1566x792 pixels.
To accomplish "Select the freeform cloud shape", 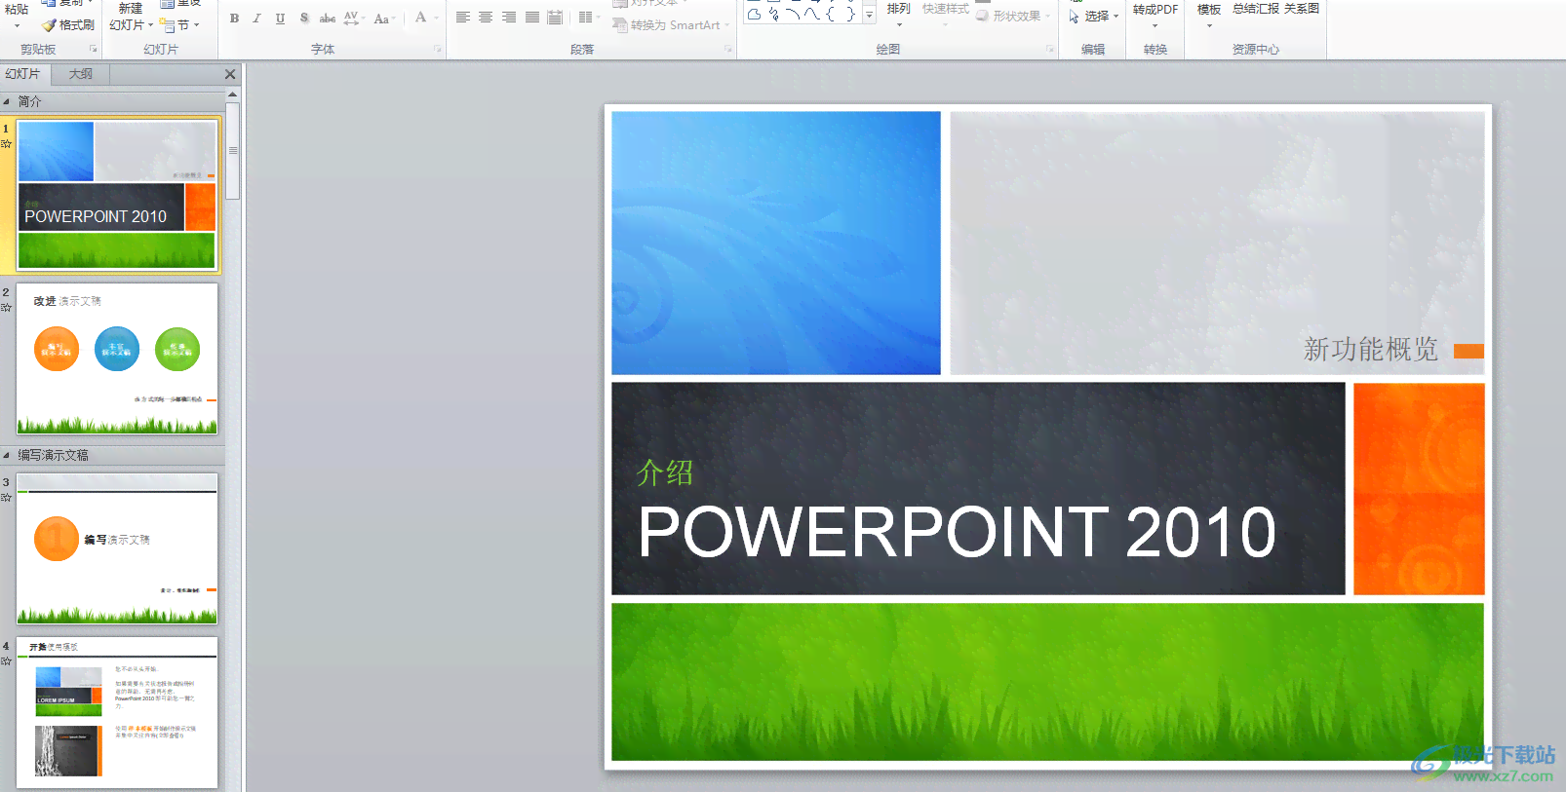I will click(754, 15).
